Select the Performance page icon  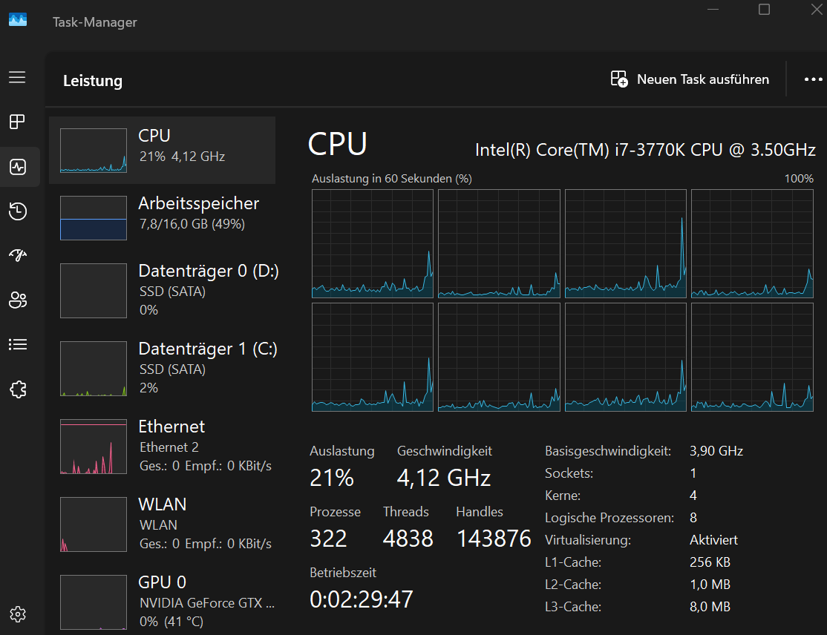[18, 167]
